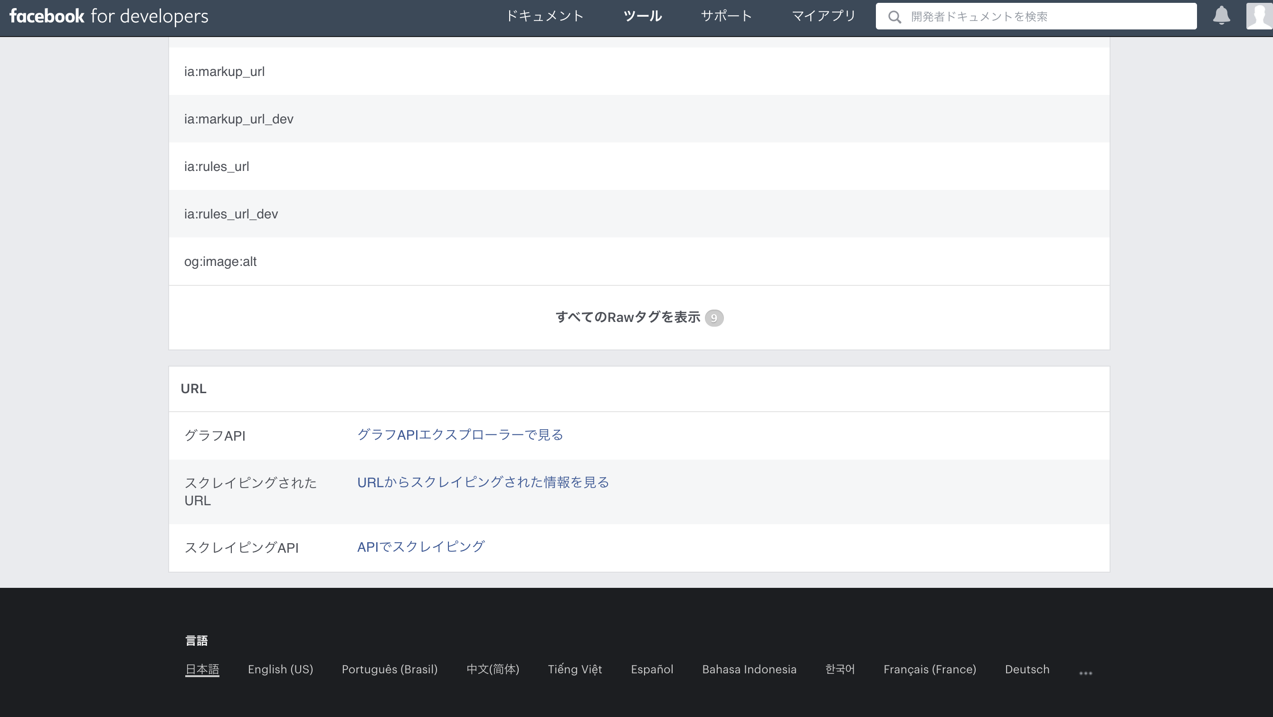Switch language to Português (Brasil)
The image size is (1273, 717).
coord(389,669)
